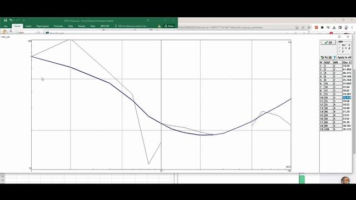Screen dimensions: 356x200
Task: Click the Rho column header in data table
Action: click(347, 62)
